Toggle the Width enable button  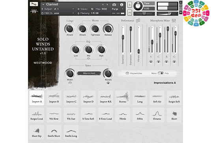[70, 84]
